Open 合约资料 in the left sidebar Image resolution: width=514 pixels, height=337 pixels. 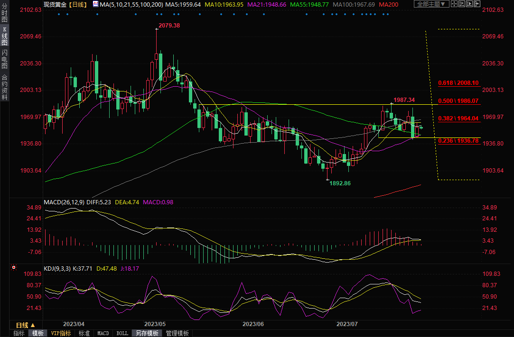pyautogui.click(x=5, y=87)
